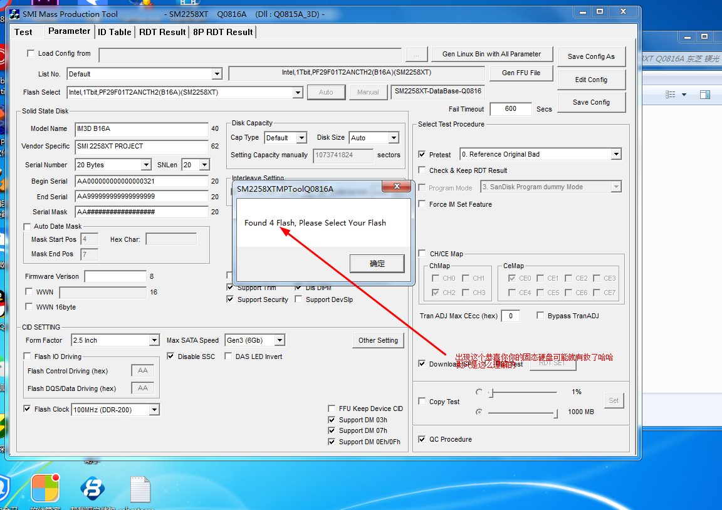
Task: Expand the Cap Type dropdown
Action: point(301,138)
